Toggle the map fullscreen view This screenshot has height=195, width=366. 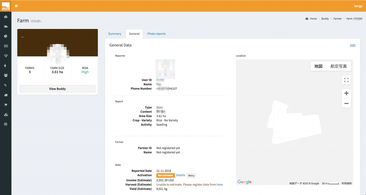click(346, 80)
